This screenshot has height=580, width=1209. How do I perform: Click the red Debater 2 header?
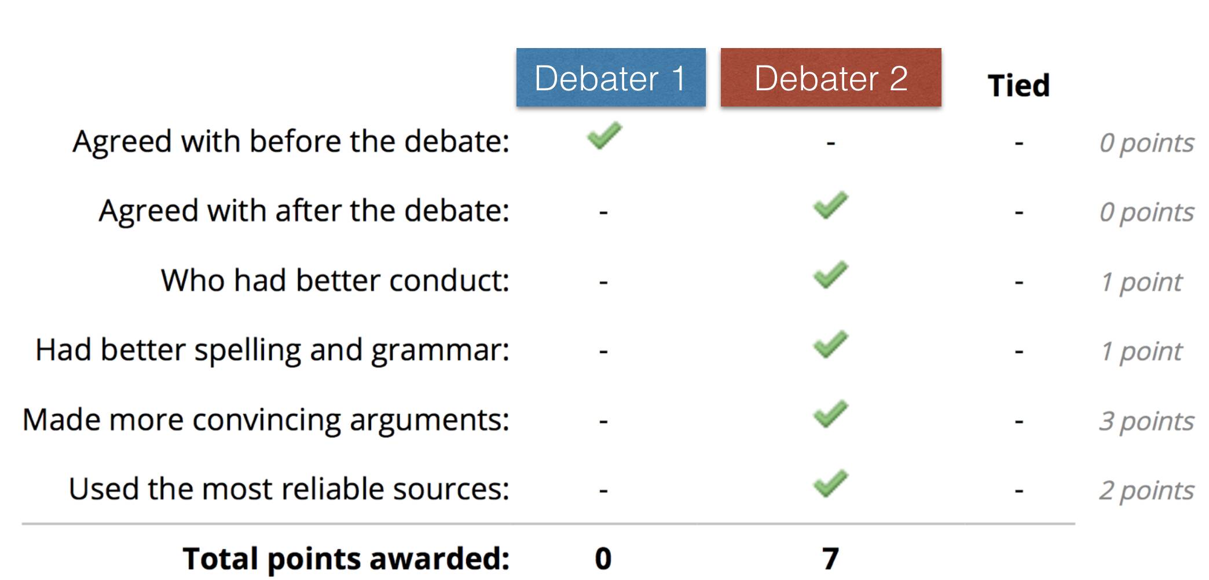tap(831, 78)
